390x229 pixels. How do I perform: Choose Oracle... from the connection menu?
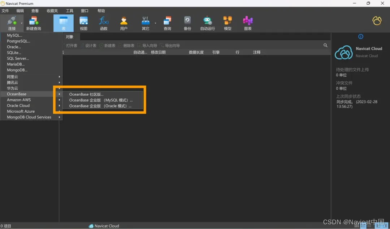[x=31, y=47]
